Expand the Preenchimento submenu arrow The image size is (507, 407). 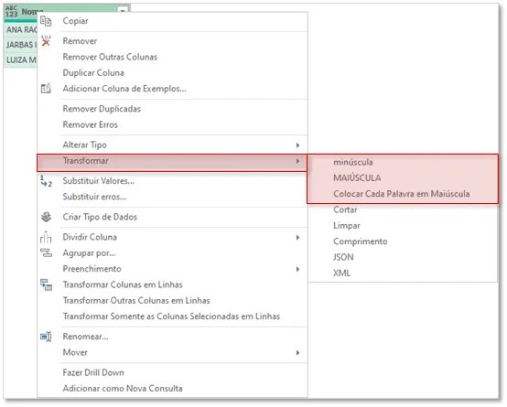[297, 269]
